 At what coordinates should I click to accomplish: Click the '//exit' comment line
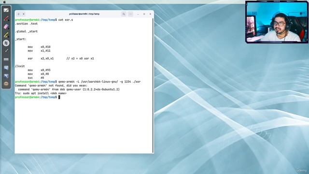click(20, 66)
